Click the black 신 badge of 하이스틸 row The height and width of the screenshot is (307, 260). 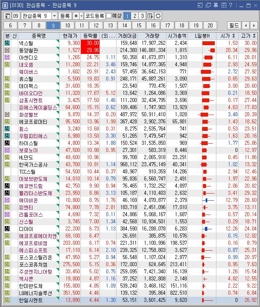coord(7,143)
